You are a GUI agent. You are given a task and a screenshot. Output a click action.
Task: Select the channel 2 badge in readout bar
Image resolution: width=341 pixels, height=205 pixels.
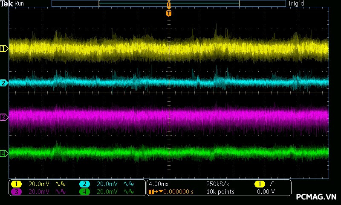pos(84,184)
